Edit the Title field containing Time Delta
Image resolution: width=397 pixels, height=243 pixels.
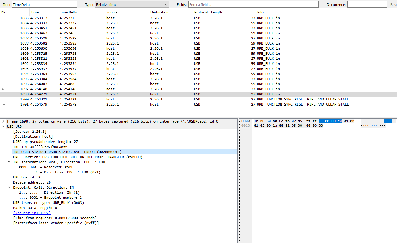(x=44, y=4)
